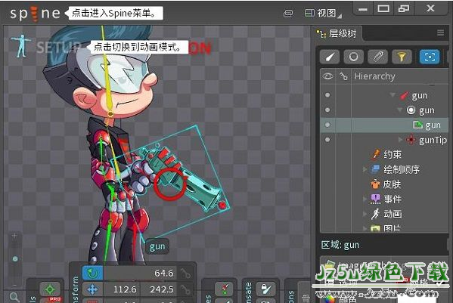This screenshot has width=453, height=303.
Task: Click the gun label in viewport
Action: coord(157,247)
